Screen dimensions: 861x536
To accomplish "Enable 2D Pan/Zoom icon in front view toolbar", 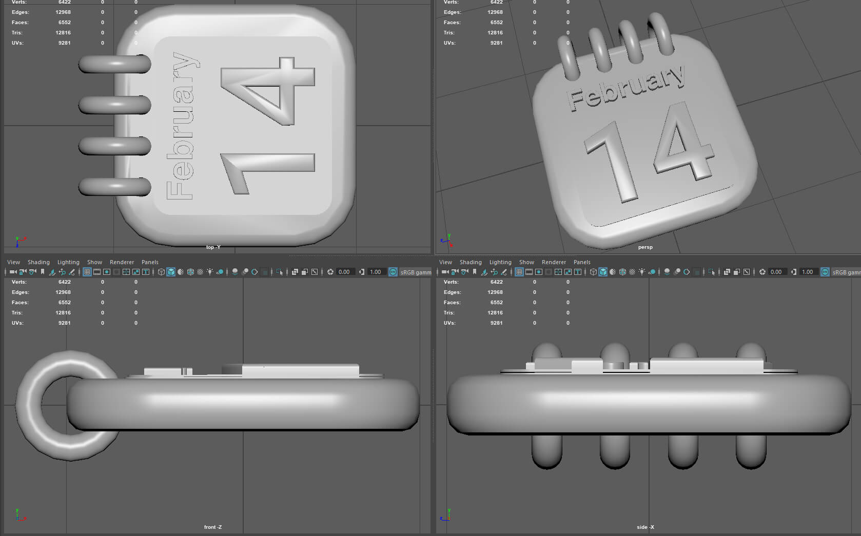I will click(x=62, y=272).
